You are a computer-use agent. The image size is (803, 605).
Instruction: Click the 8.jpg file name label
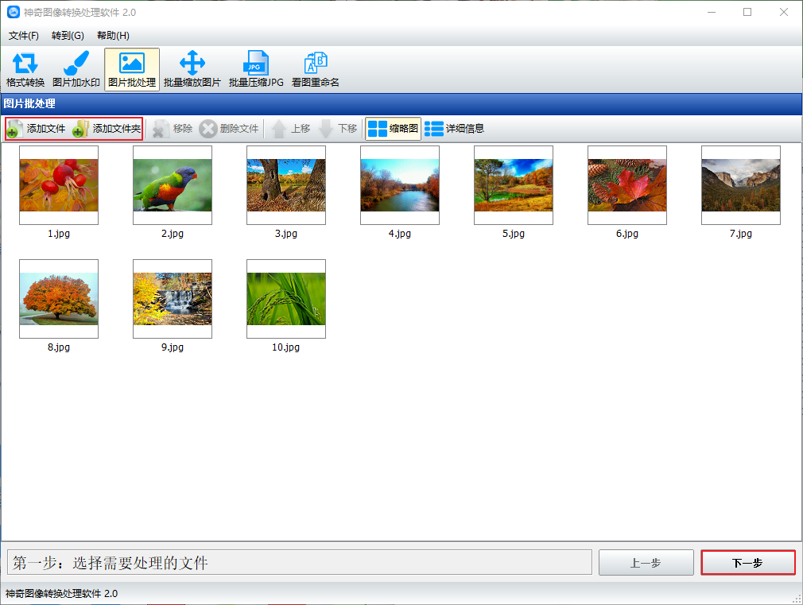(x=59, y=347)
